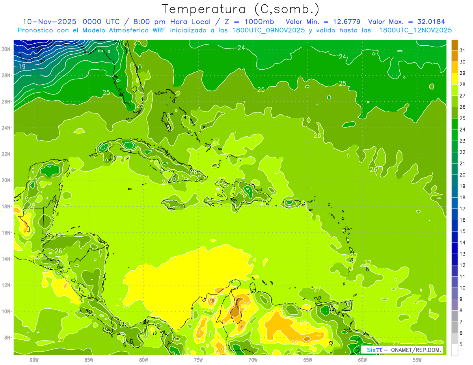Pick the bright yellow swatch between legend values 28 and 29

pos(454,78)
